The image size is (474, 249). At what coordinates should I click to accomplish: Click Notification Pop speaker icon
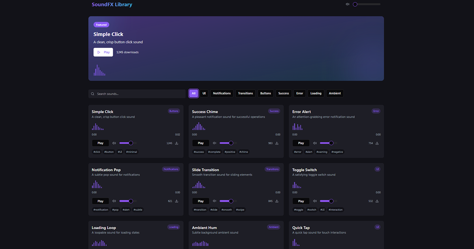tap(114, 201)
